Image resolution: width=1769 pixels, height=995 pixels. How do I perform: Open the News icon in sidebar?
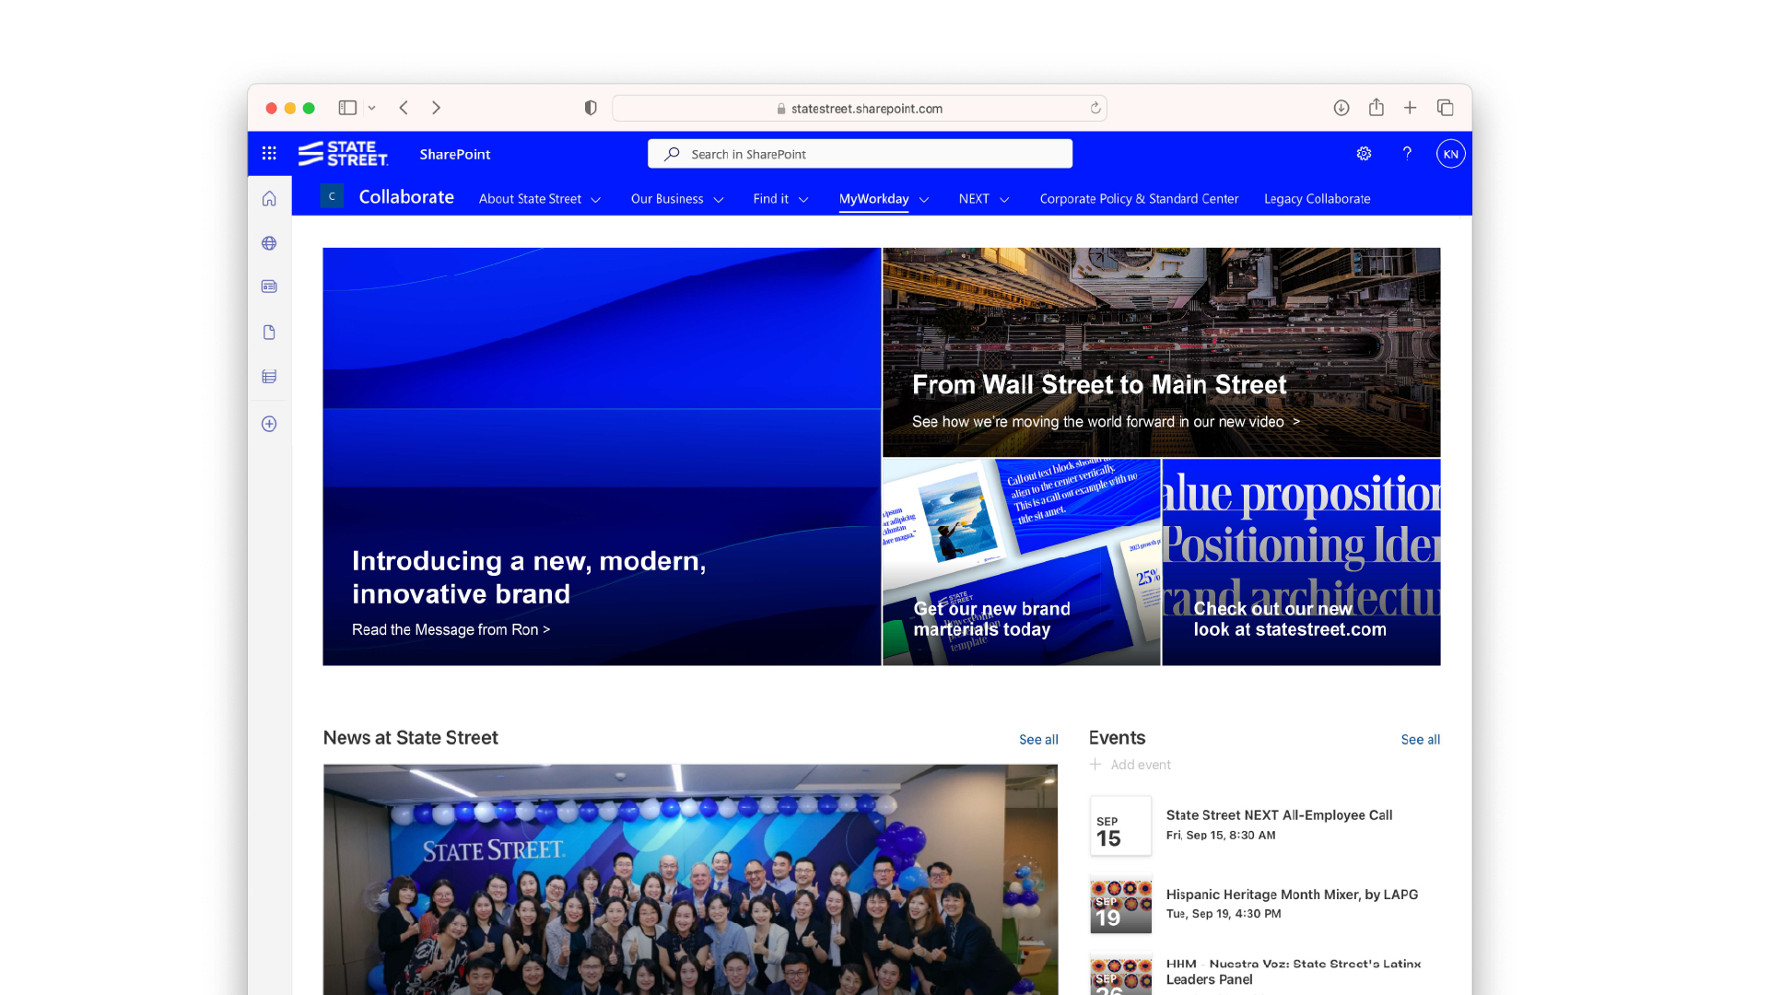(x=269, y=287)
